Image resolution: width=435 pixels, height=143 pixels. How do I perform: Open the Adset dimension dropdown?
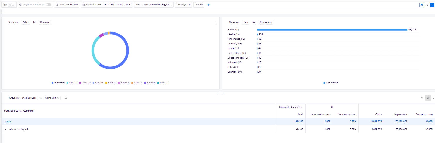click(x=26, y=22)
